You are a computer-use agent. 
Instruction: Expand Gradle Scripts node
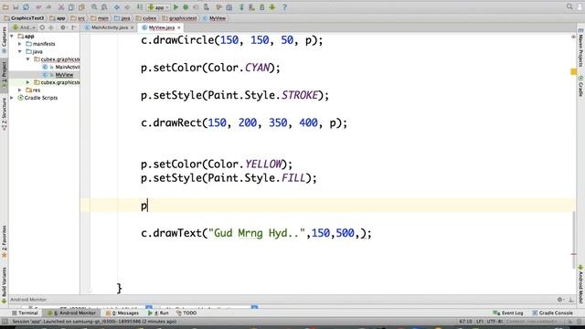pos(12,98)
